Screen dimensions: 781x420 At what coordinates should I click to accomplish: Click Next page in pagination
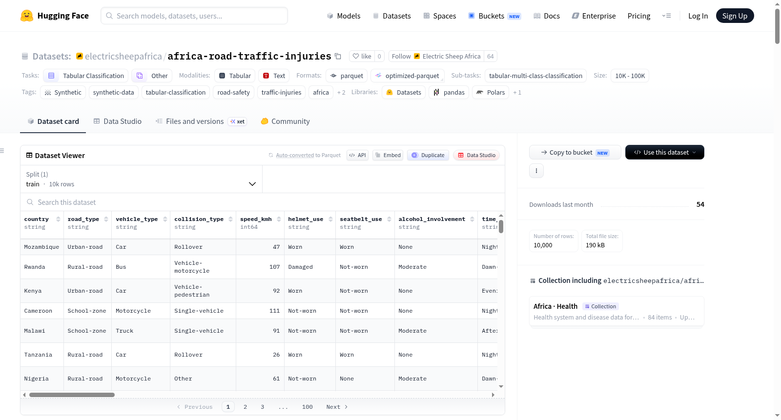[337, 407]
